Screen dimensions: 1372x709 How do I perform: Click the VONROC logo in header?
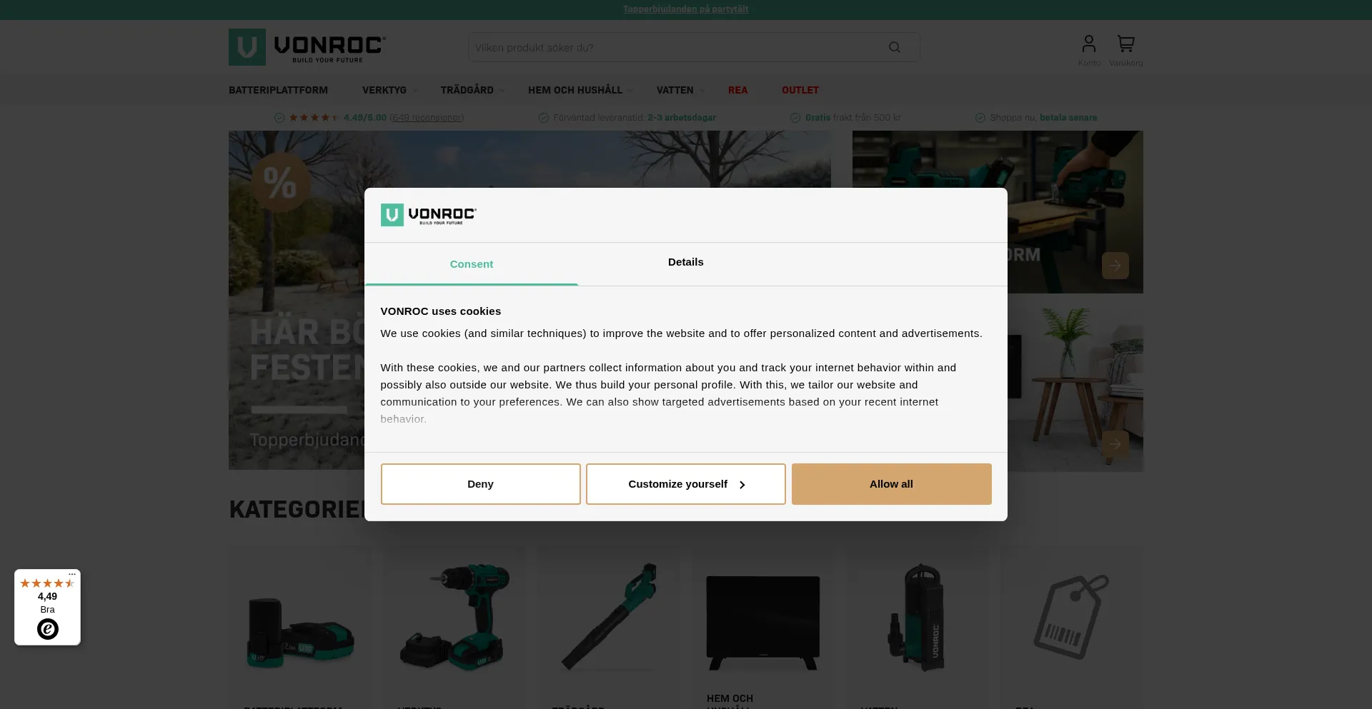pos(307,47)
